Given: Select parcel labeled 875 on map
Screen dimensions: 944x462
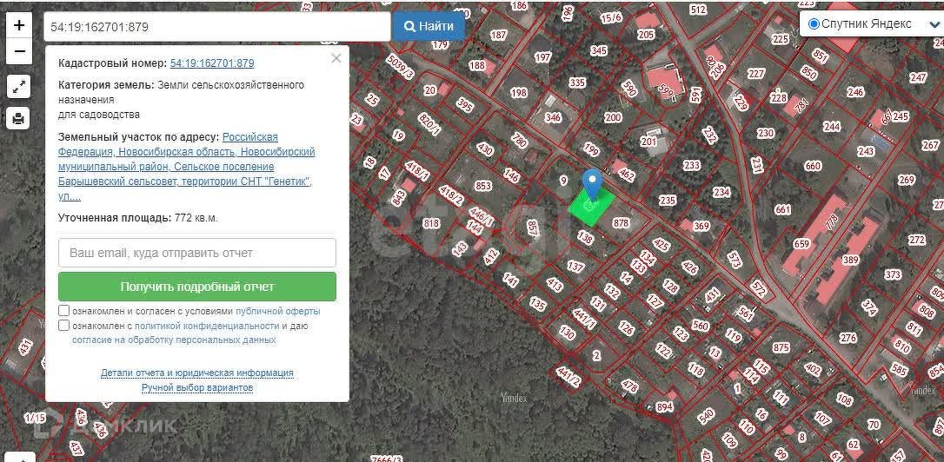Looking at the screenshot, I should coord(781,347).
